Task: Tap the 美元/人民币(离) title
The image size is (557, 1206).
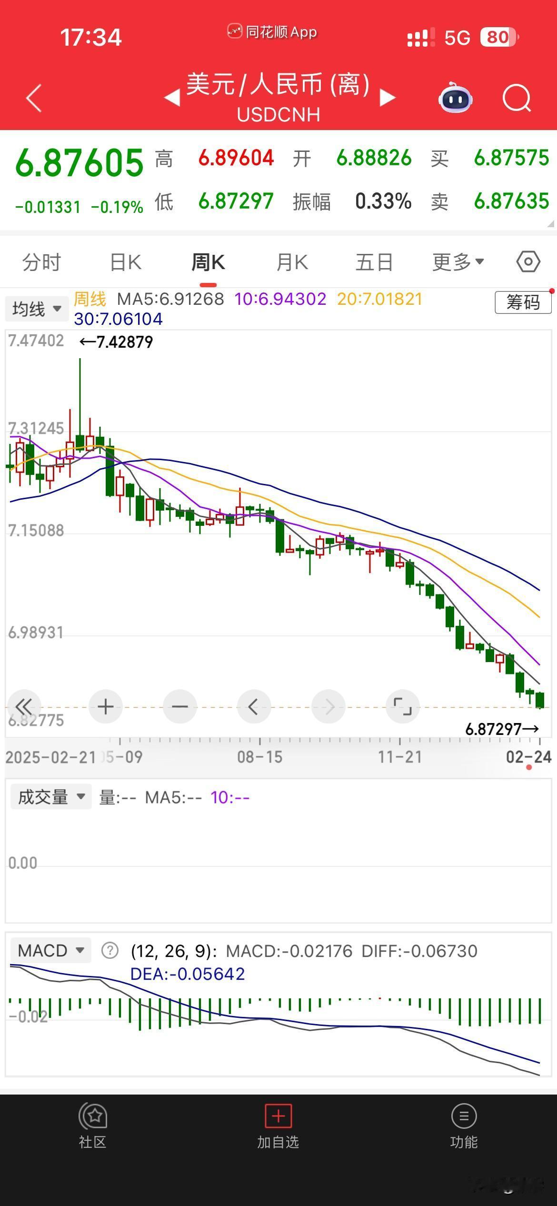Action: pyautogui.click(x=278, y=85)
